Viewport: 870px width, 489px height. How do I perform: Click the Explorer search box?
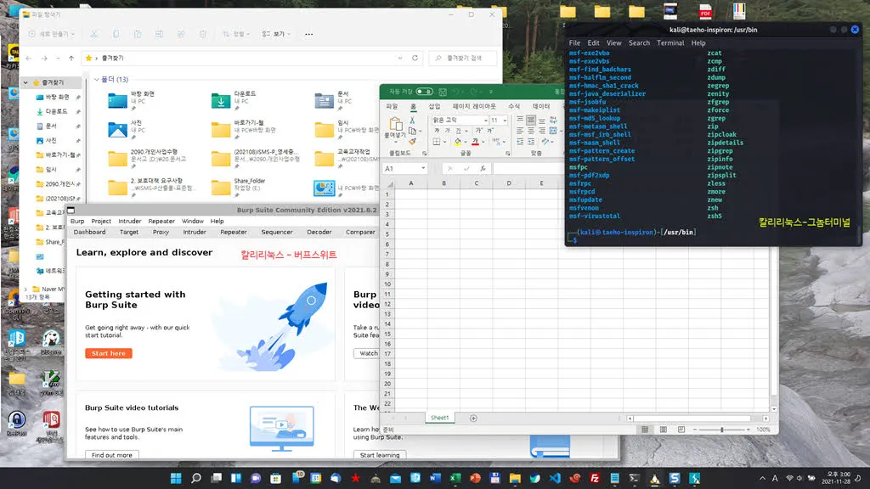463,59
